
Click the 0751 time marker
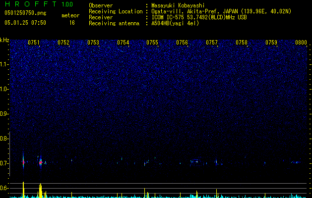[x=34, y=43]
